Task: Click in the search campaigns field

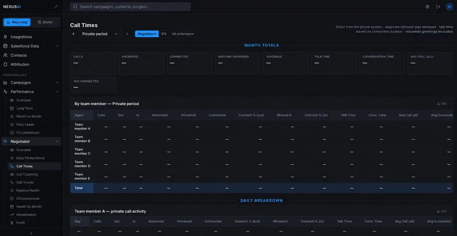Action: [x=130, y=7]
